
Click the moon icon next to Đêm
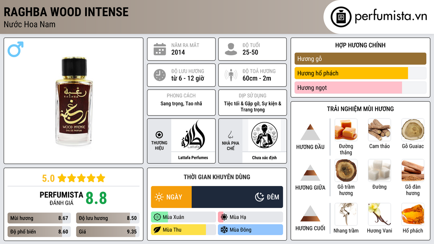click(259, 197)
